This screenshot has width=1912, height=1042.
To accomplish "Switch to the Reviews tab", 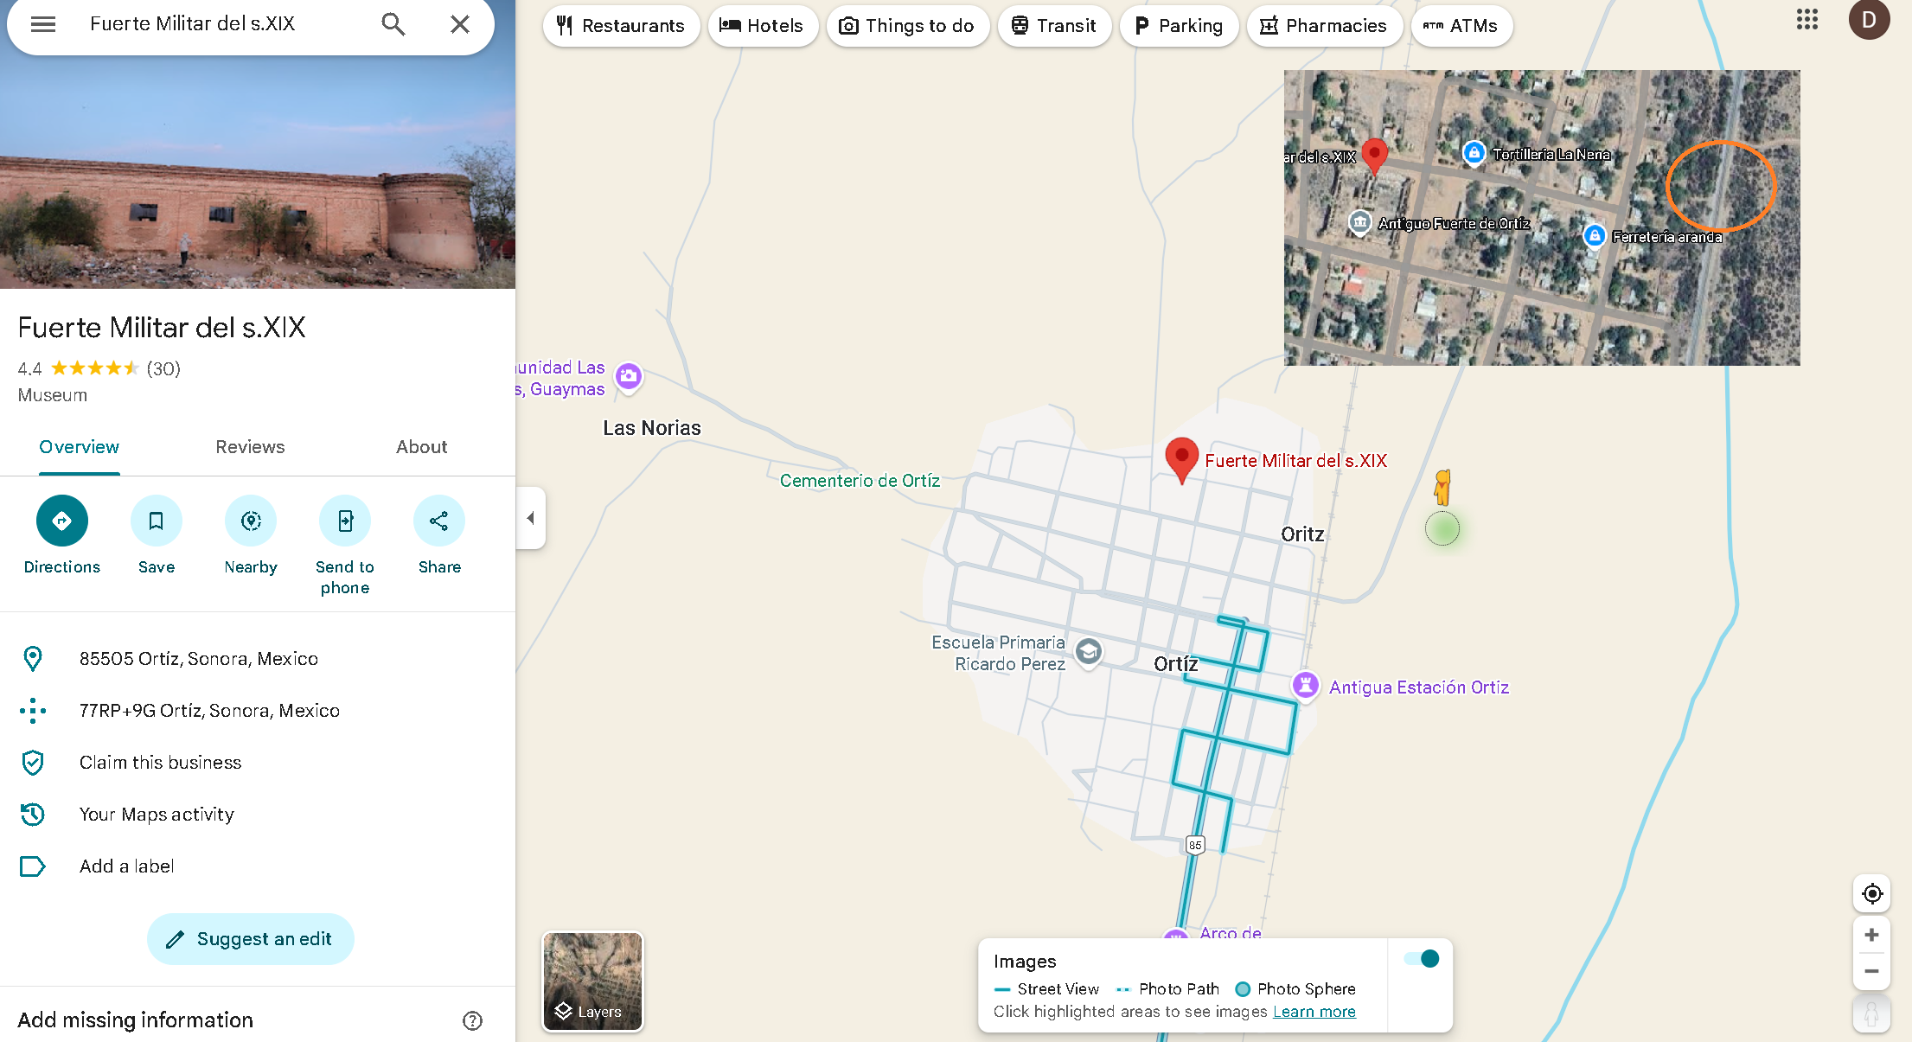I will tap(250, 447).
